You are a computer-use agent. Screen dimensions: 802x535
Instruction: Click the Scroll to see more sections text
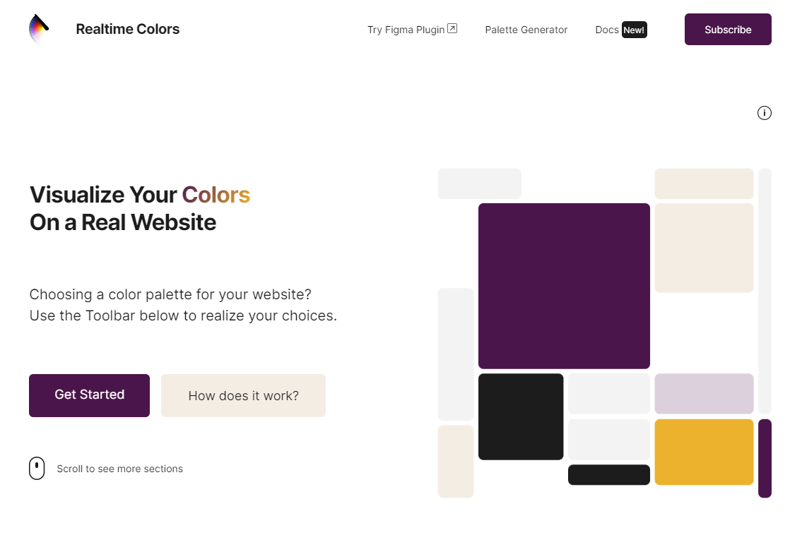(119, 469)
